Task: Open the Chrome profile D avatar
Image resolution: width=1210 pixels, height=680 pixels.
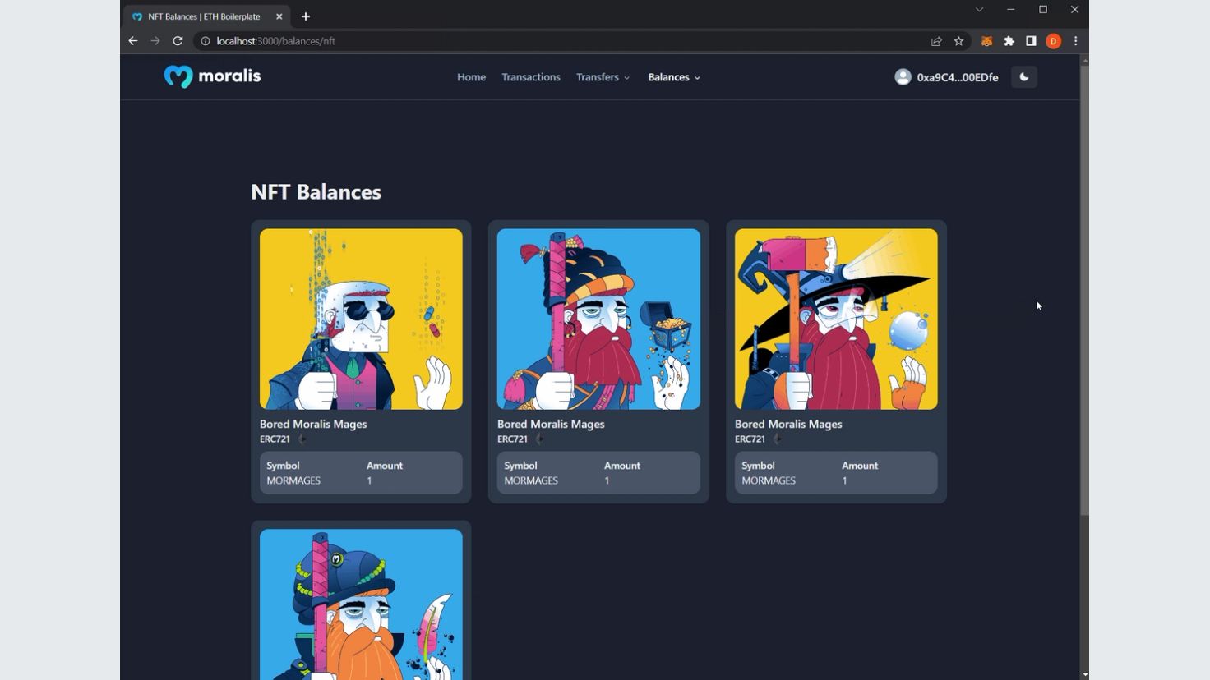Action: [1053, 41]
